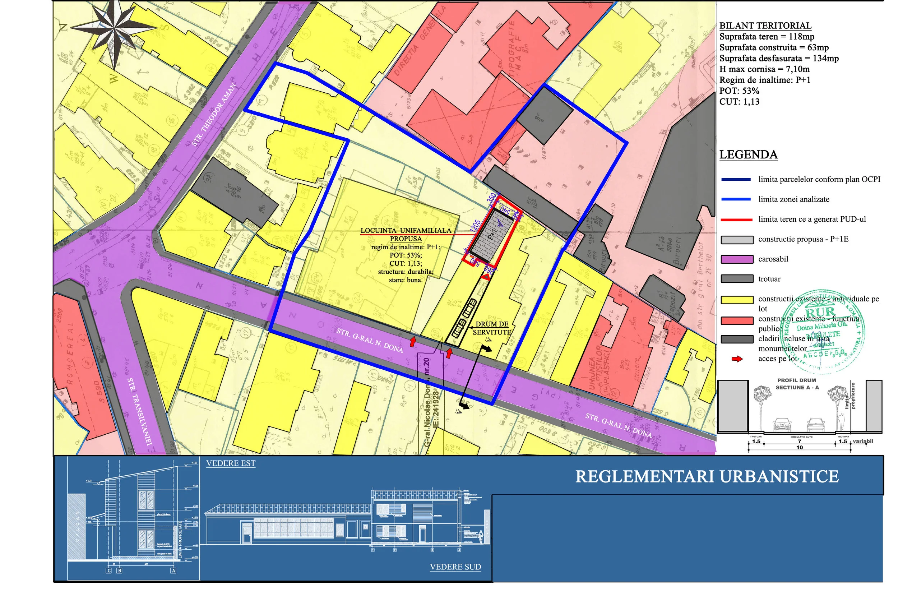Click the LEGENDA heading
This screenshot has width=898, height=596.
click(748, 155)
